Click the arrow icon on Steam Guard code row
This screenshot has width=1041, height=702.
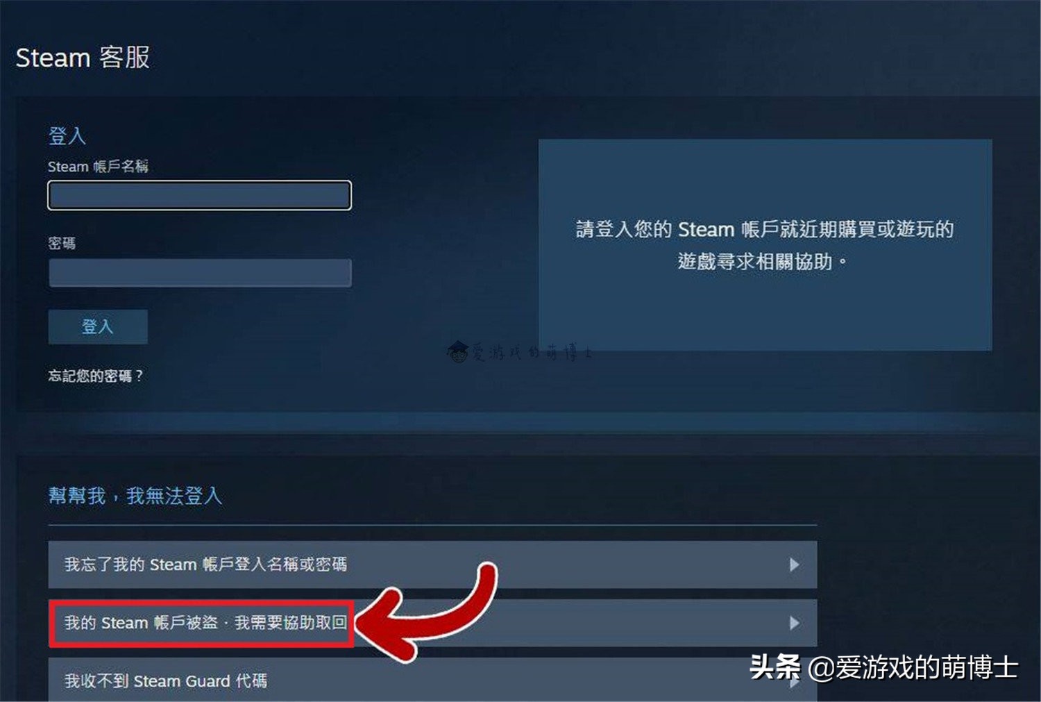795,681
